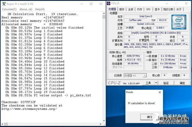The height and width of the screenshot is (127, 192).
Task: Close the Super PI window
Action: (x=101, y=4)
